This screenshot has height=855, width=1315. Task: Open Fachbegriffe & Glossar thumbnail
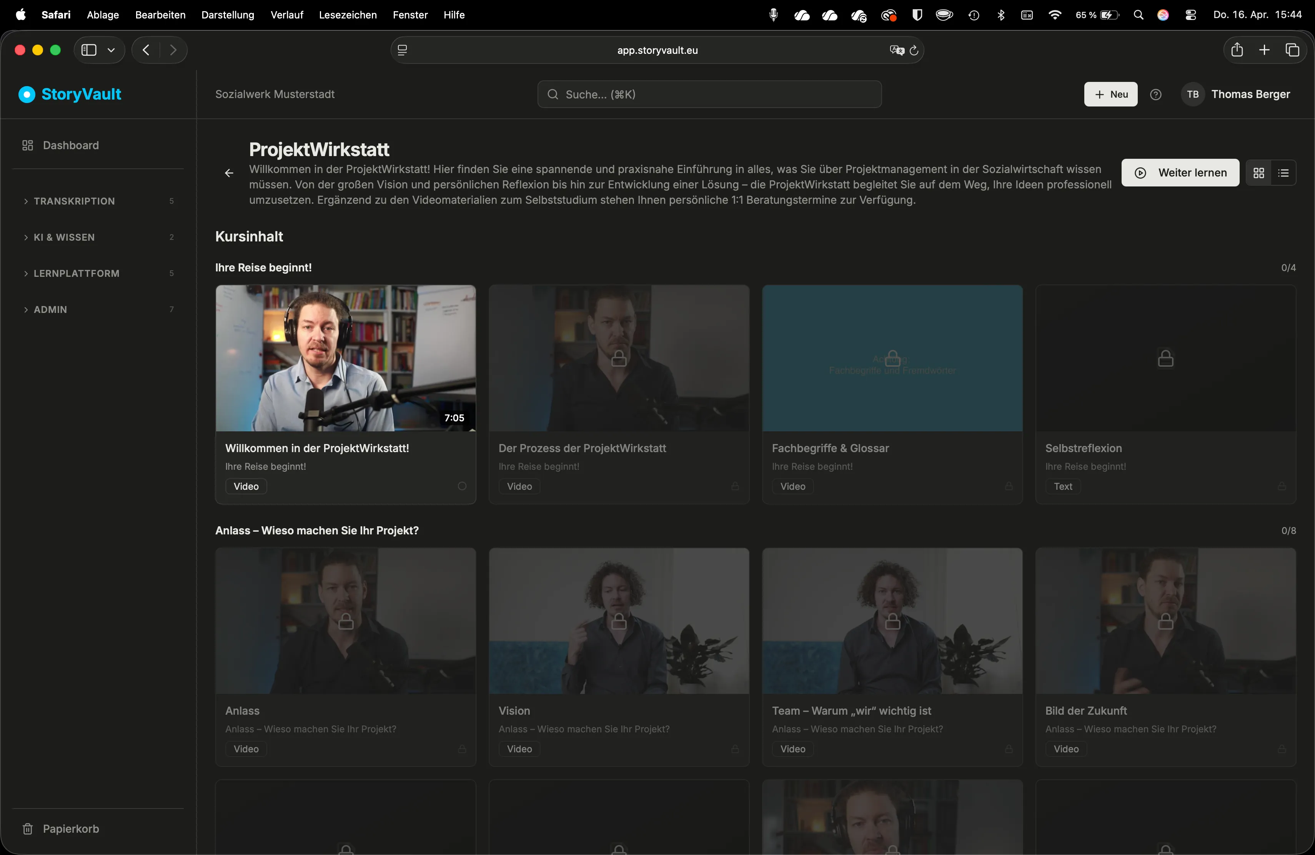(892, 358)
